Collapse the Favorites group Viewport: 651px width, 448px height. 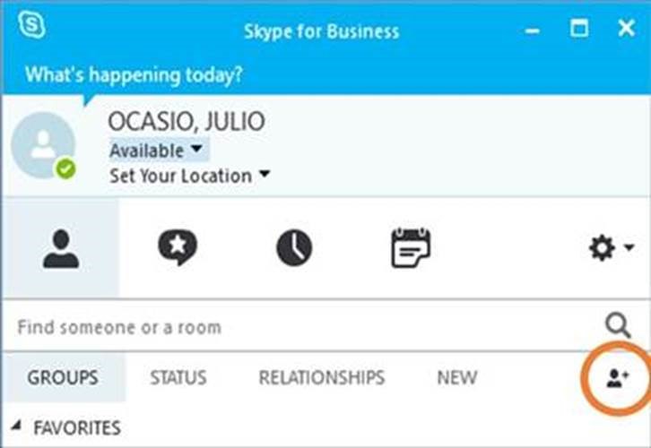coord(18,427)
